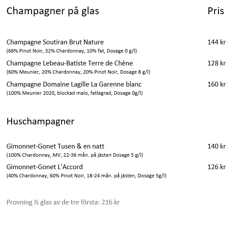Select Gimonnet-Gonet Tusen & en natt
Image resolution: width=237 pixels, height=229 pixels.
pyautogui.click(x=55, y=146)
